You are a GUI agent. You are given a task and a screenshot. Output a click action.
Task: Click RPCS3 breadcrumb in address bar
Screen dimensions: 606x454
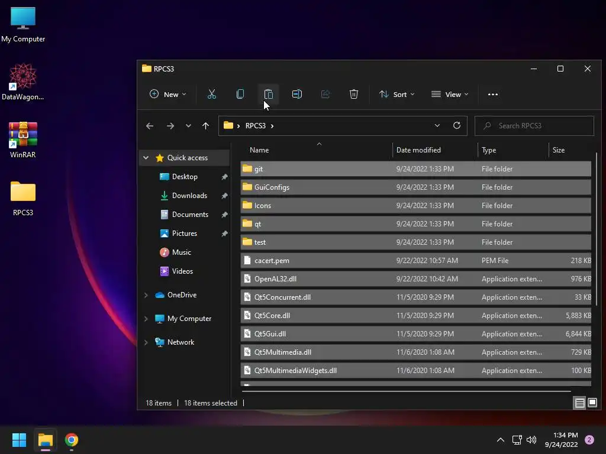256,126
